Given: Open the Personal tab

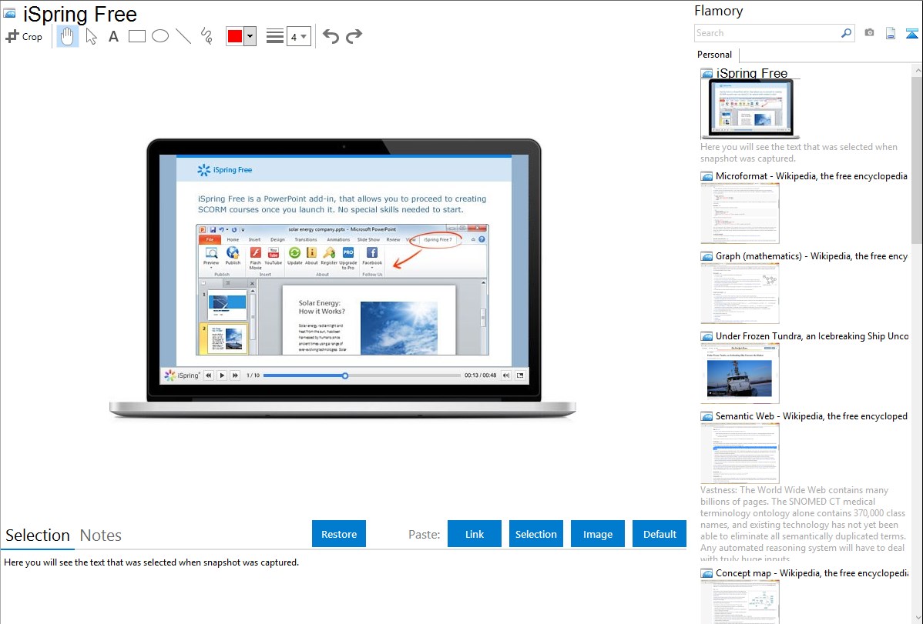Looking at the screenshot, I should 715,55.
